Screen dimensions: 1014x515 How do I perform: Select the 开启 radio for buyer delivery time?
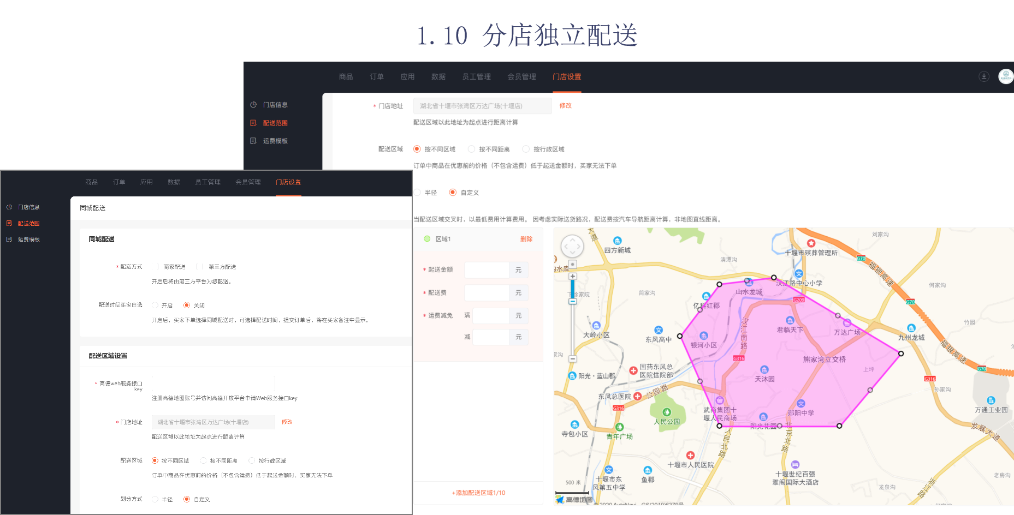[x=155, y=306]
